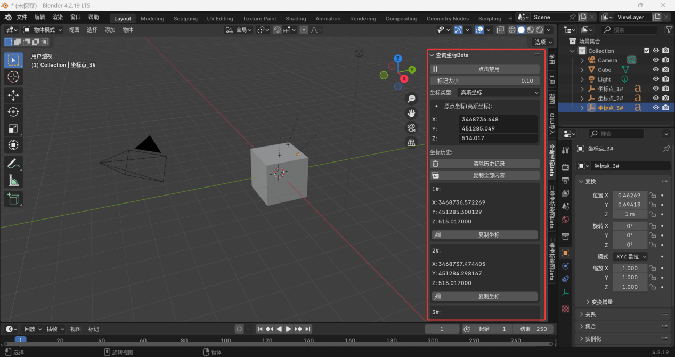Open the 文件 menu
This screenshot has width=675, height=357.
(x=22, y=17)
